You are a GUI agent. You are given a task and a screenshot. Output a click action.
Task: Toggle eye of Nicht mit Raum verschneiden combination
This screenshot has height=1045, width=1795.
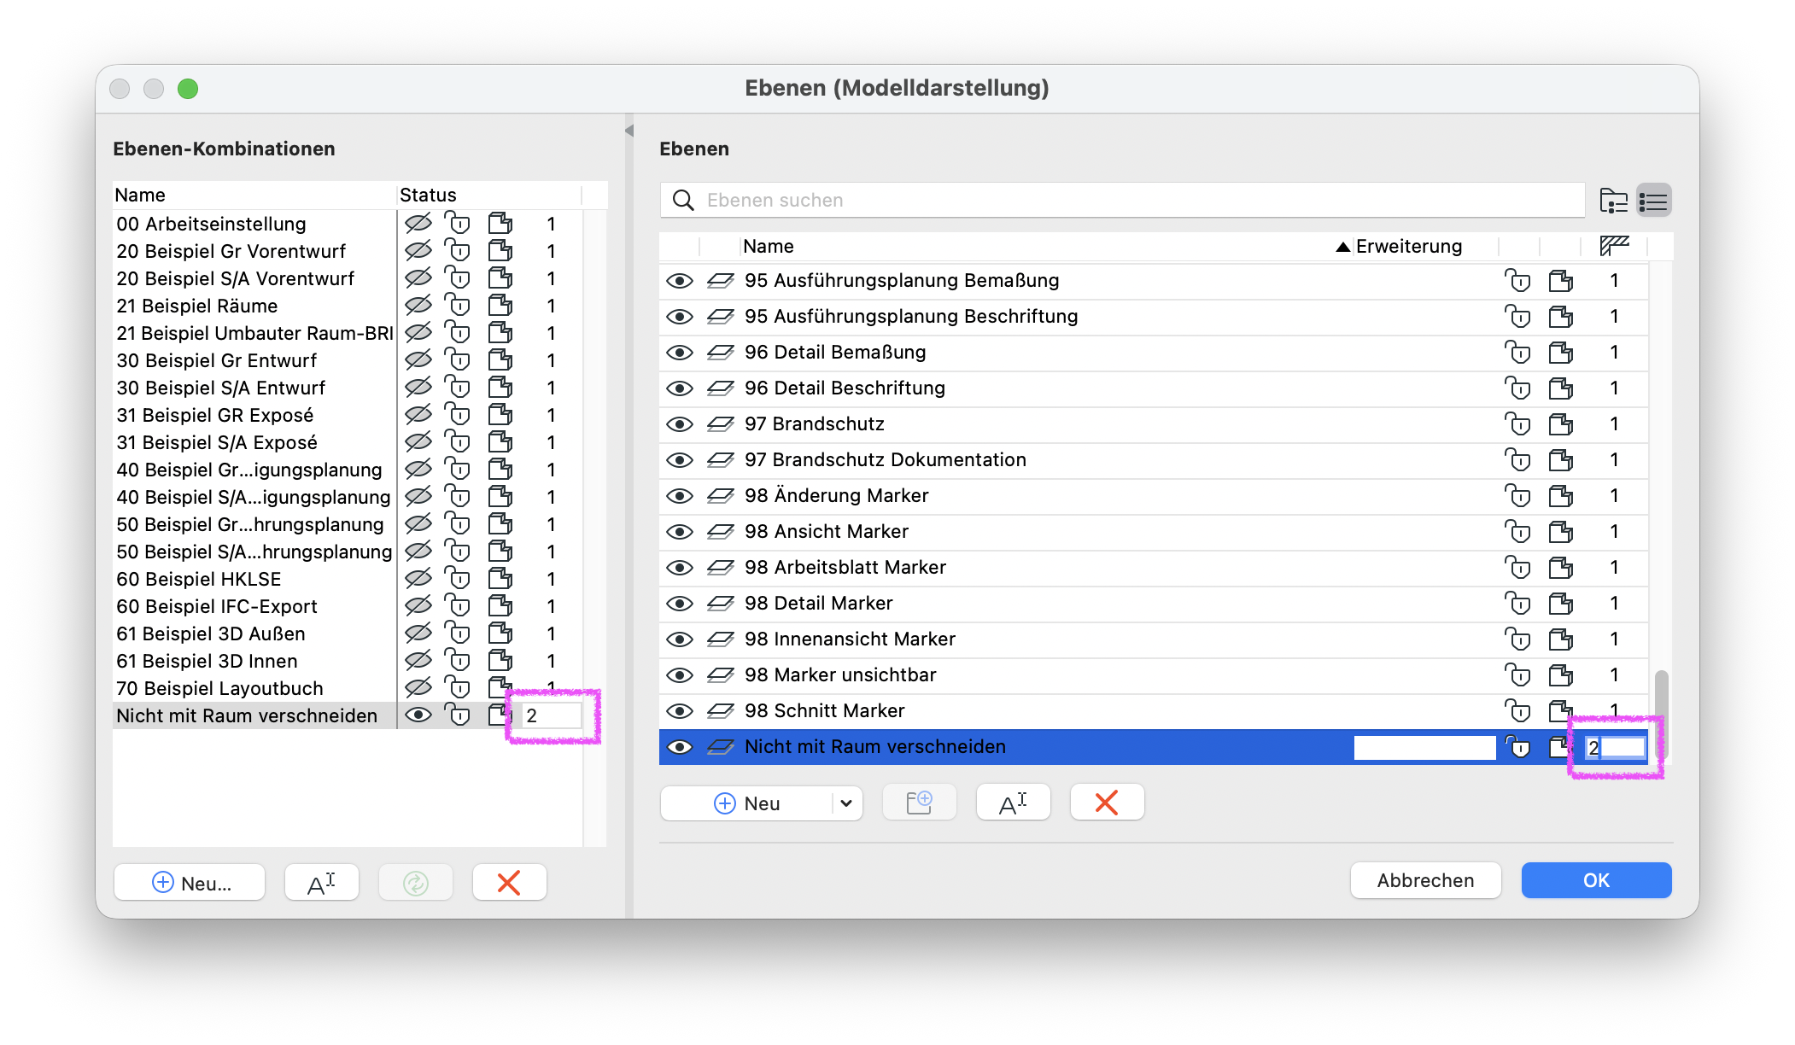point(418,715)
